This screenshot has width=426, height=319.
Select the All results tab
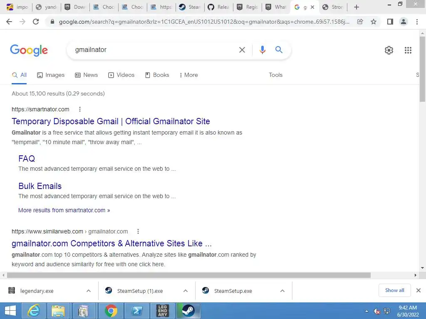[19, 75]
